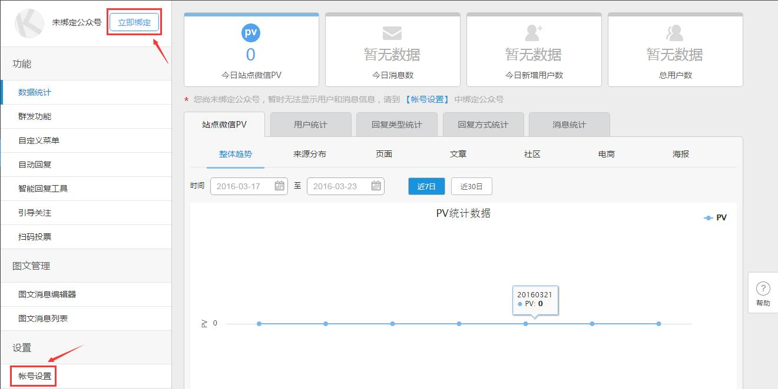
Task: Click the account avatar logo
Action: pyautogui.click(x=29, y=24)
